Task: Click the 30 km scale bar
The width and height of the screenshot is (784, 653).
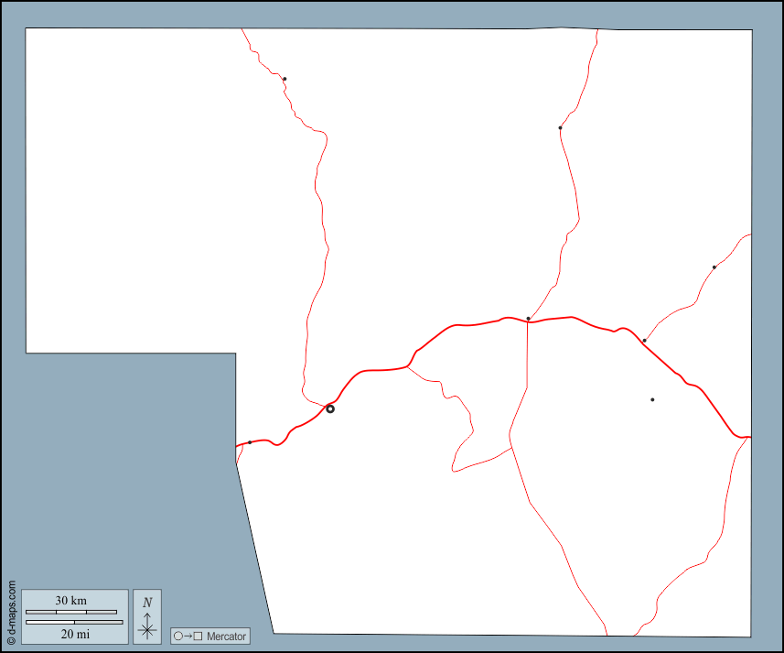Action: coord(70,612)
